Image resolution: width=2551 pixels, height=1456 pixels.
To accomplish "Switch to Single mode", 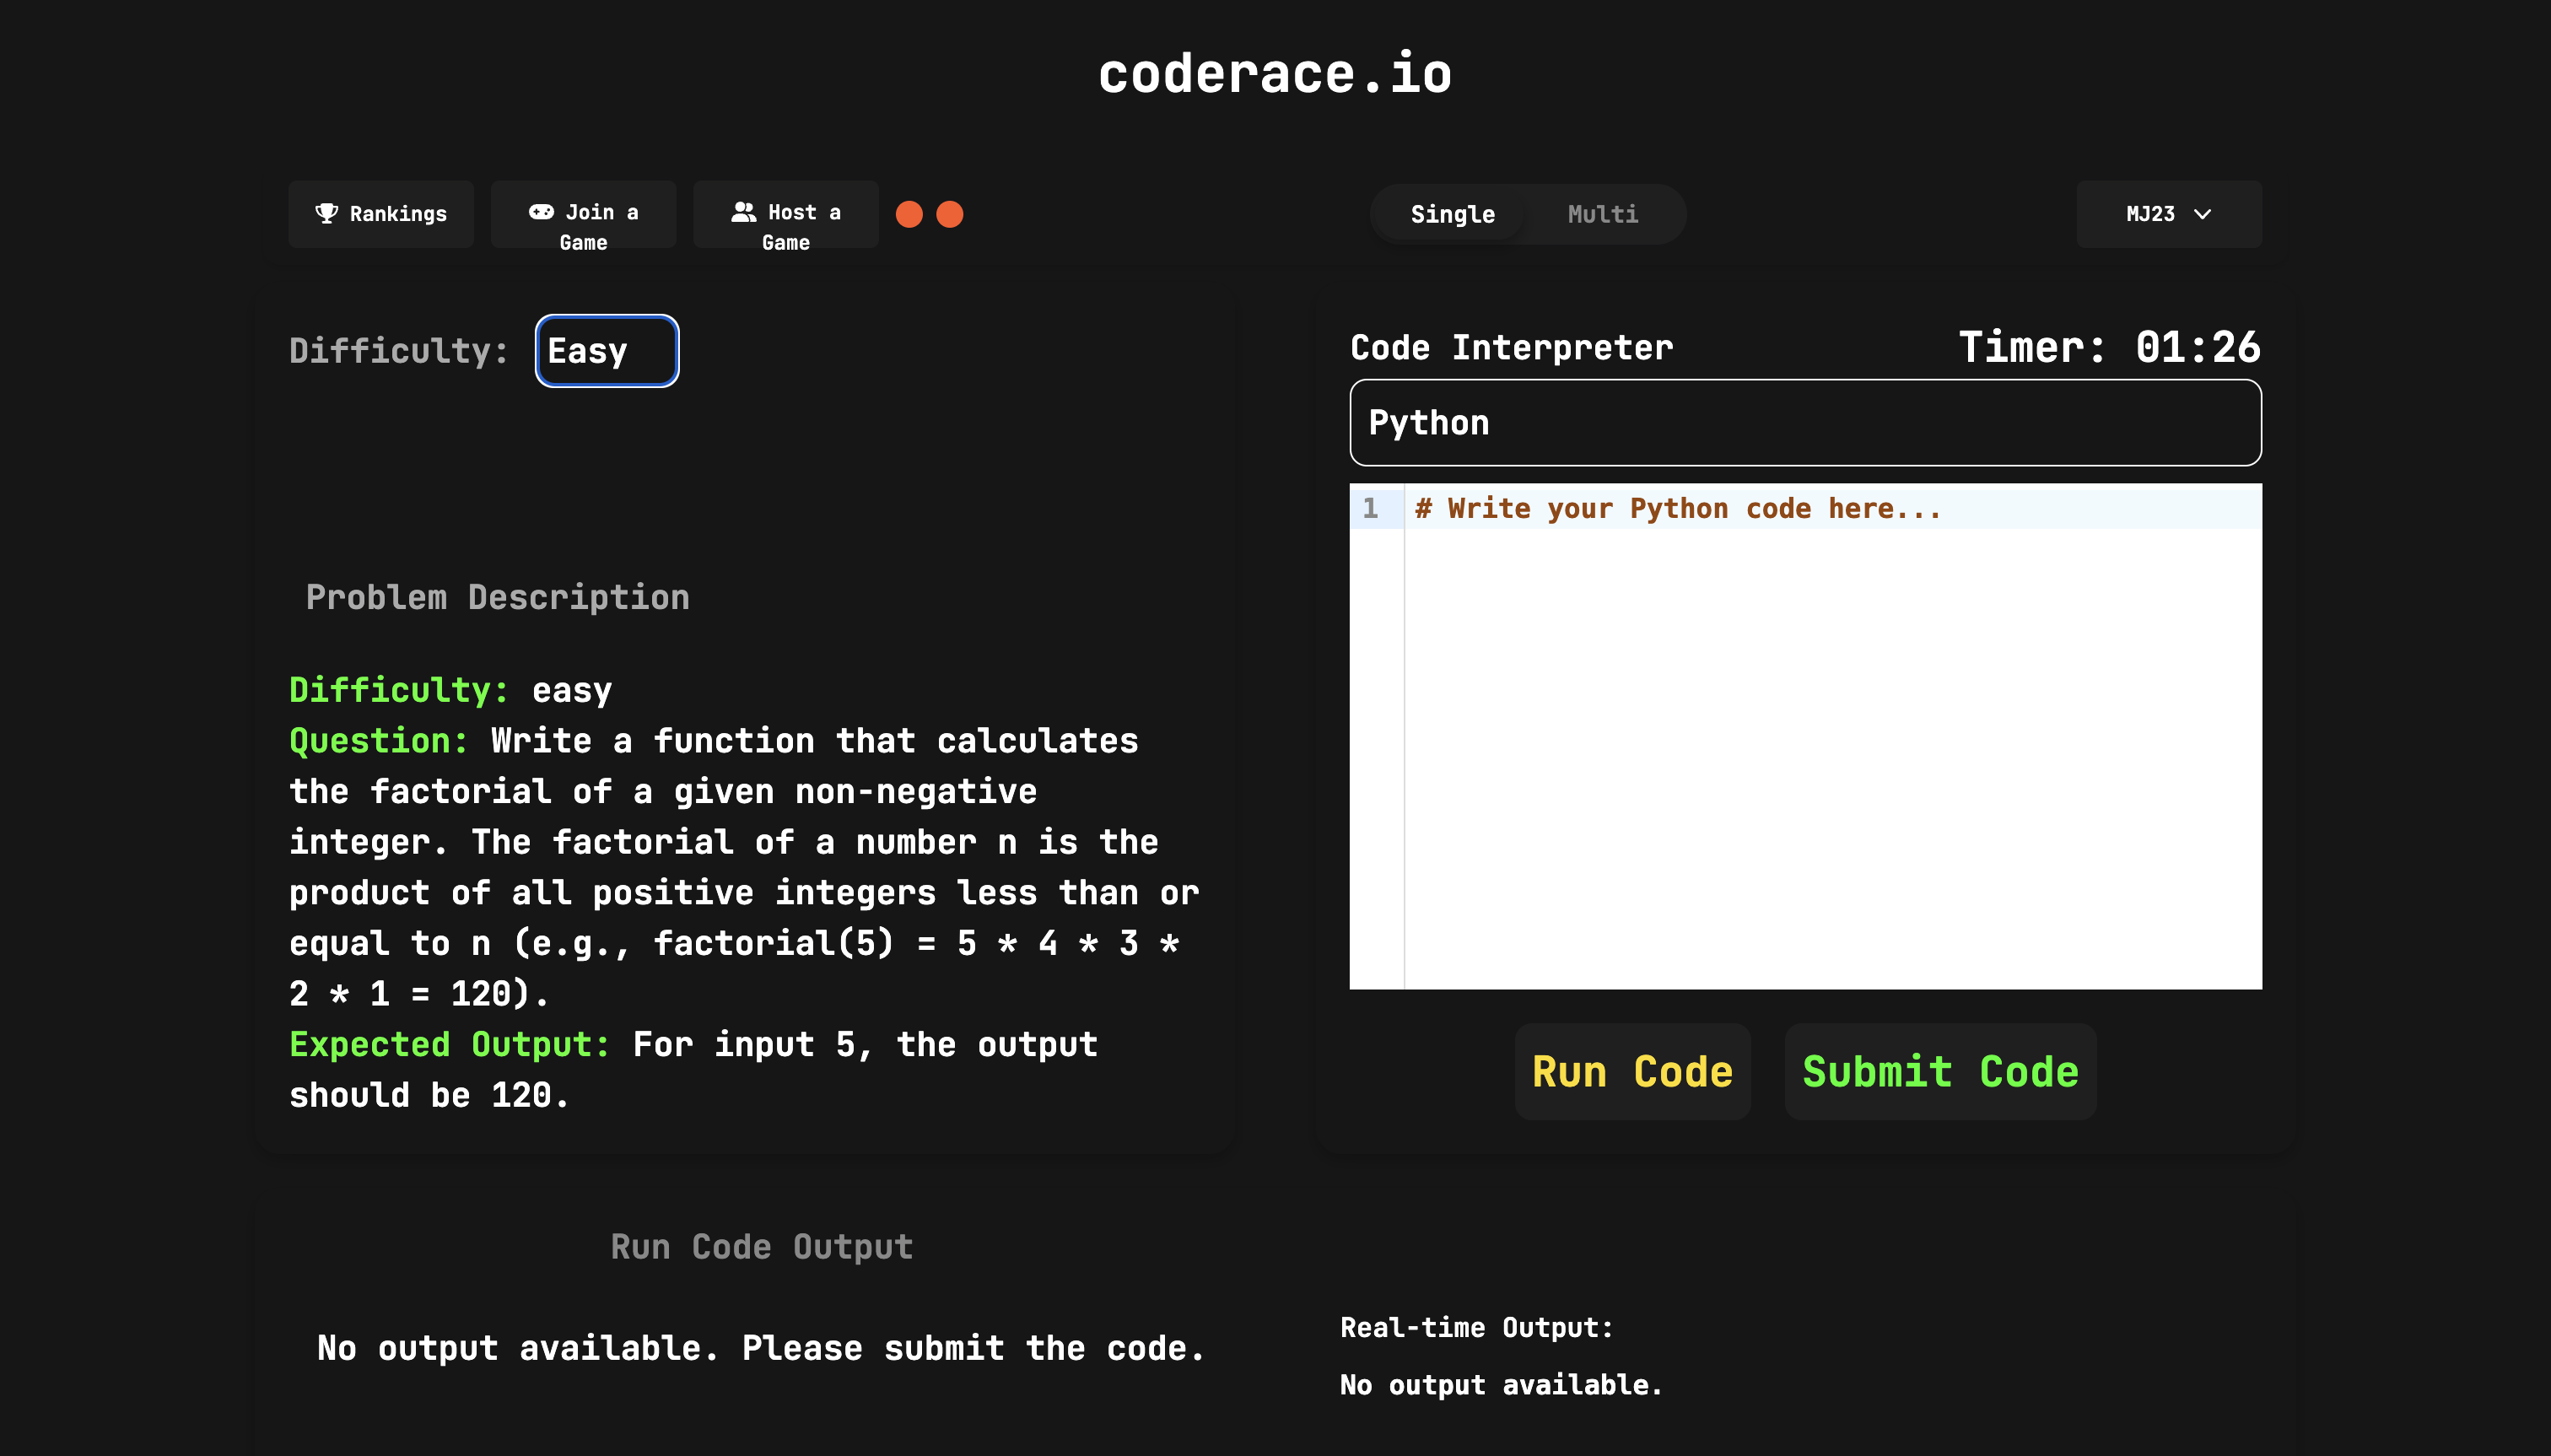I will click(1452, 214).
